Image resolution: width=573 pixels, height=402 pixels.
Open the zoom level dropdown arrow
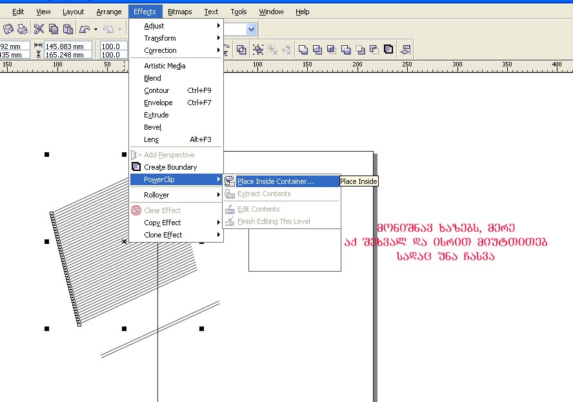point(251,29)
